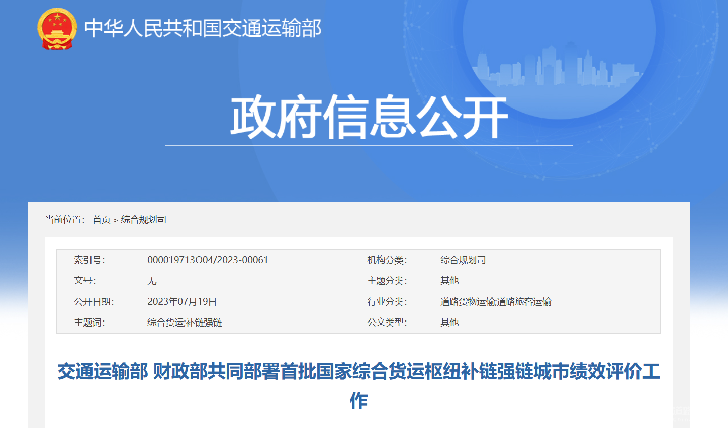Open the 中华人民共和国交通运输部 site title
The width and height of the screenshot is (728, 428).
pyautogui.click(x=203, y=28)
